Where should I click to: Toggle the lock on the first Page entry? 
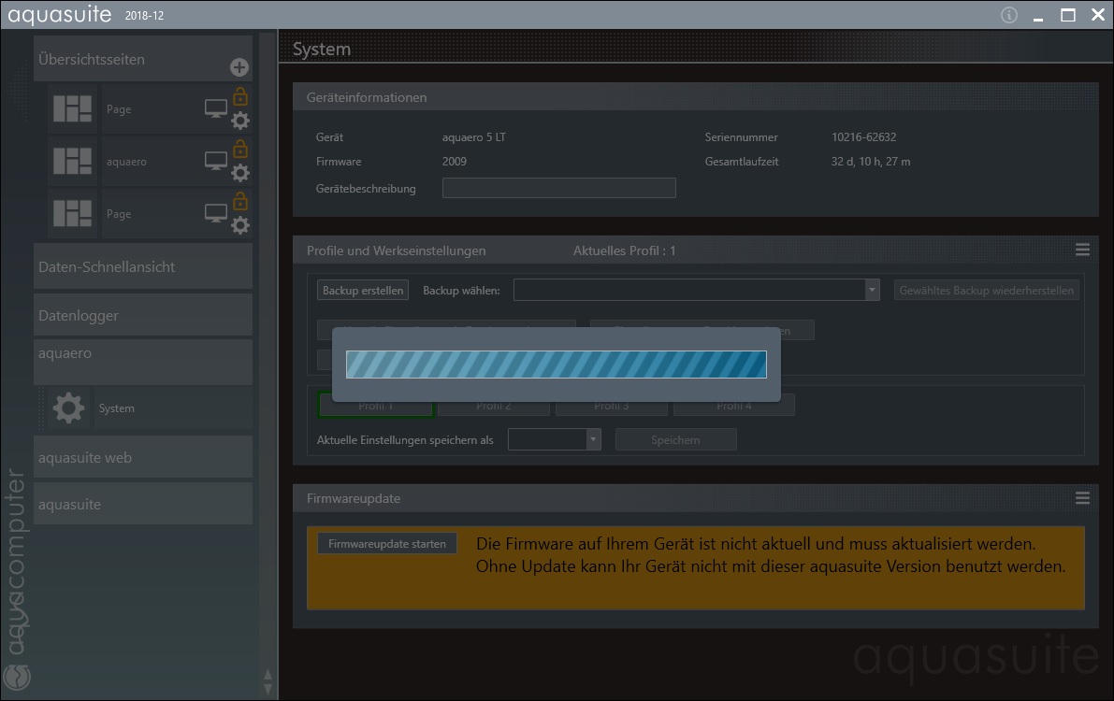[240, 96]
